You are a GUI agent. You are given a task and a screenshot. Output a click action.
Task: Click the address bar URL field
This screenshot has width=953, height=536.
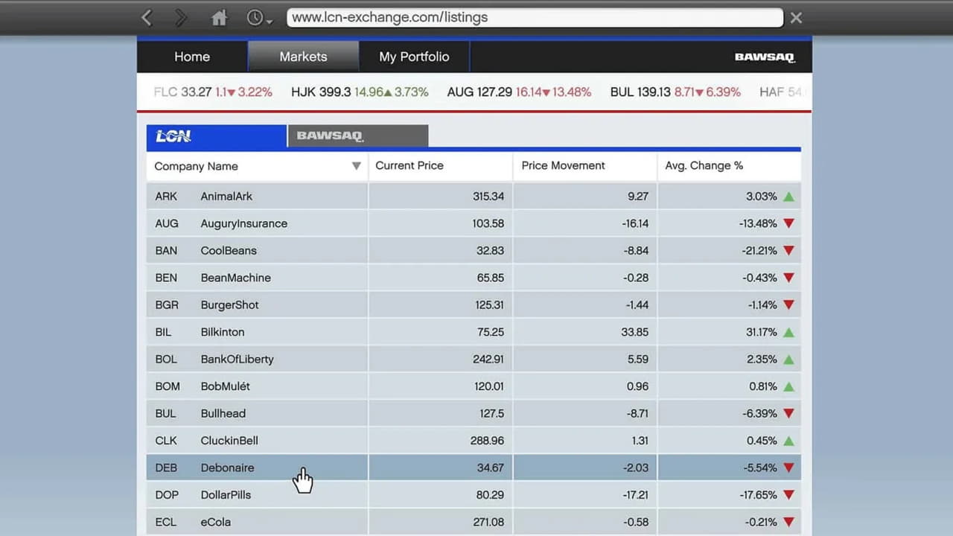coord(535,18)
